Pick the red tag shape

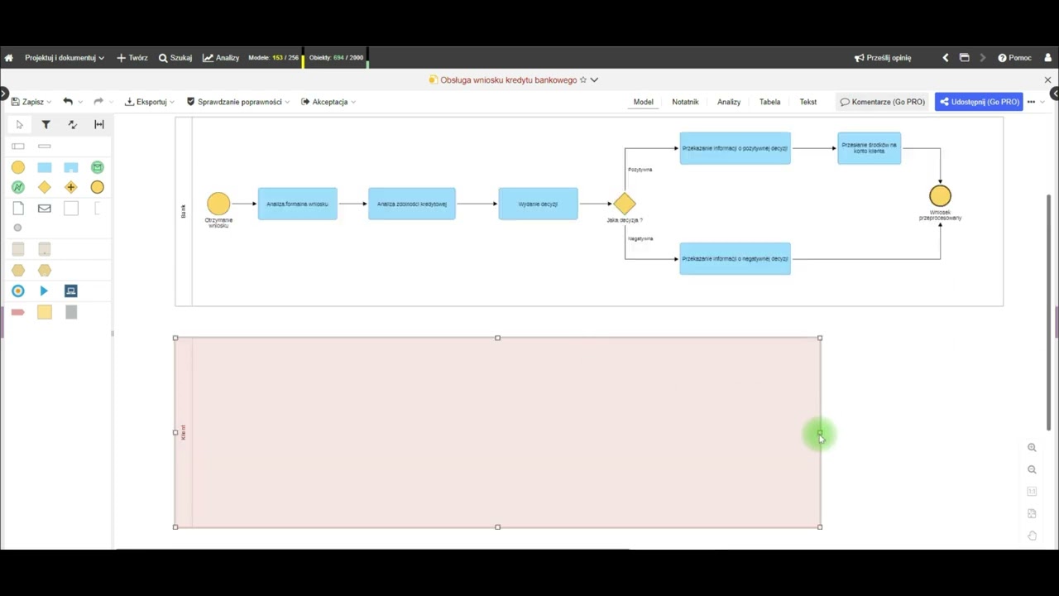click(x=18, y=312)
